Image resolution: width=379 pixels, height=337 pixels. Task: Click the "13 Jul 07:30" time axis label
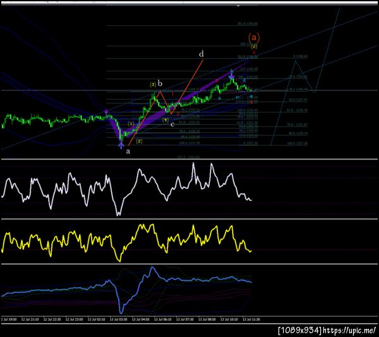185,319
